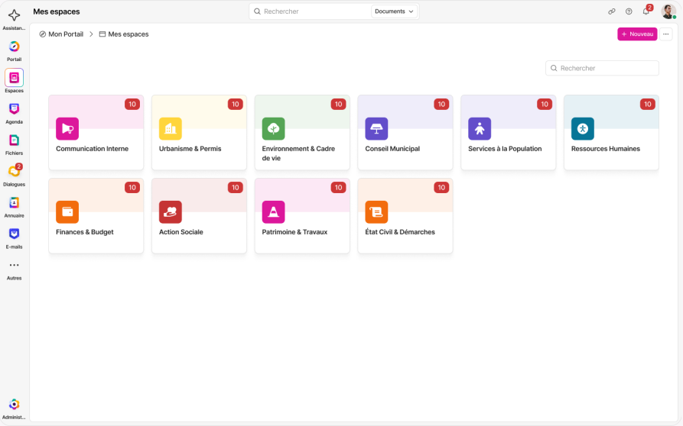
Task: Go to Portail in the sidebar
Action: pyautogui.click(x=14, y=47)
